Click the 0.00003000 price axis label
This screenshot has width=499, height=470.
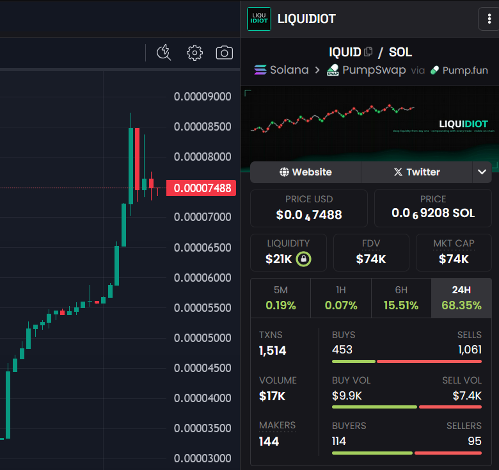click(x=202, y=458)
